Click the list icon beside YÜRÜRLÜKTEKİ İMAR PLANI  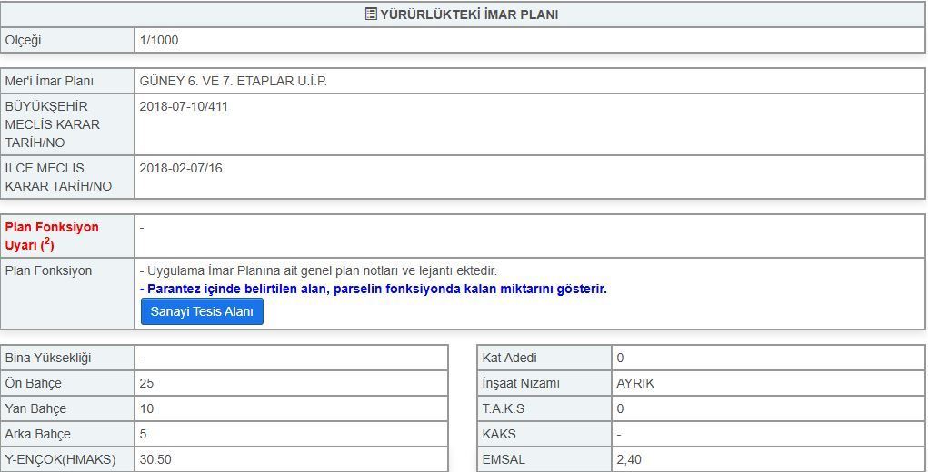[x=371, y=15]
